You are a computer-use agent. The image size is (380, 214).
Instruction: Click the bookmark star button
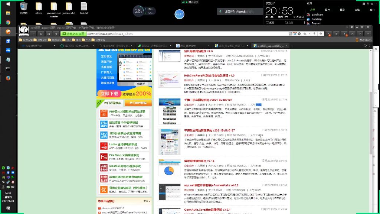(x=56, y=34)
